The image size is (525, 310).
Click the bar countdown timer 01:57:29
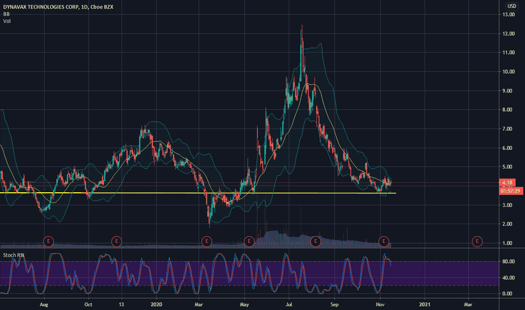tap(510, 191)
